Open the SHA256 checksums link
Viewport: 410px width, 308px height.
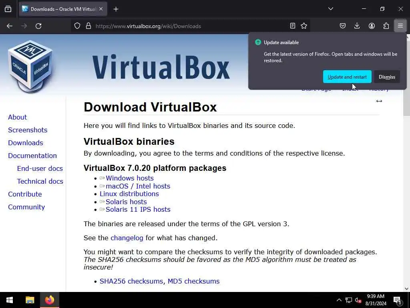[x=132, y=281]
